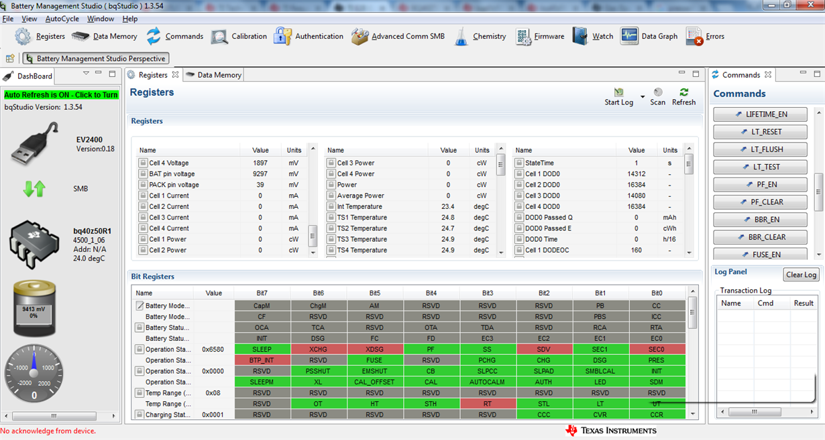Toggle checkbox beside PACK pin voltage
825x440 pixels.
(x=143, y=185)
